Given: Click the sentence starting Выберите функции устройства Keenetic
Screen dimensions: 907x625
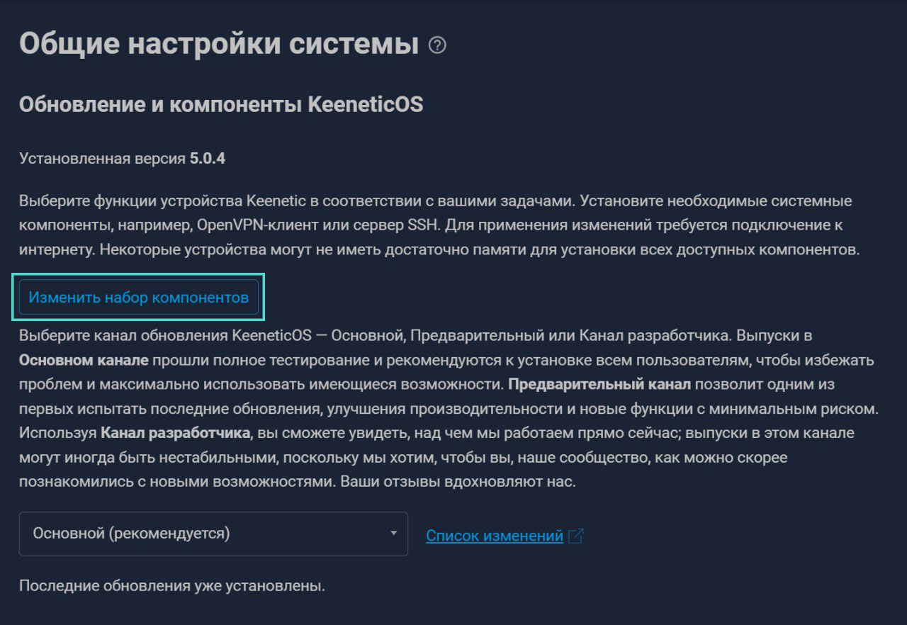Looking at the screenshot, I should click(298, 201).
